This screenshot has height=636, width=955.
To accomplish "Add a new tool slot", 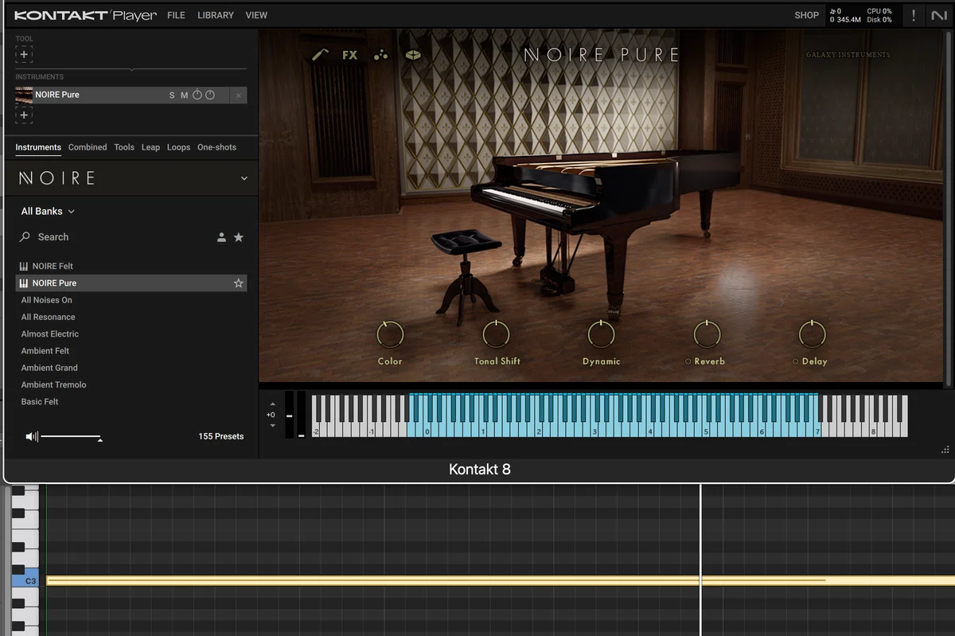I will coord(24,55).
